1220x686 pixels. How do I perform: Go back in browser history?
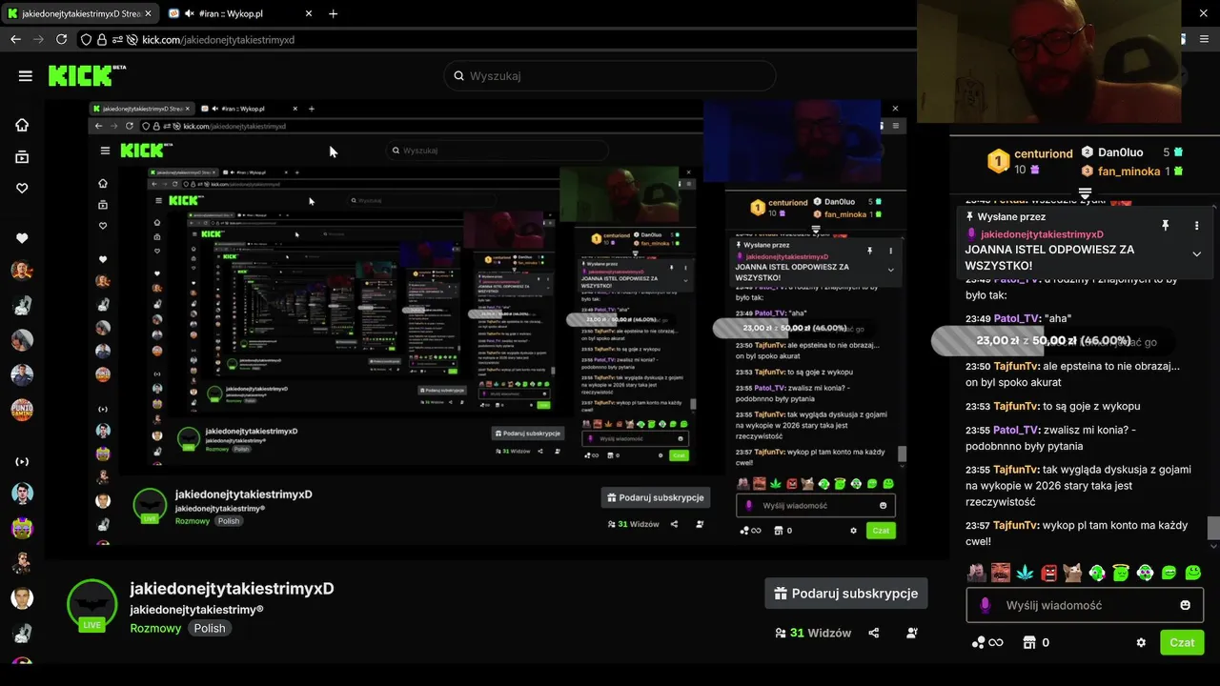[15, 39]
